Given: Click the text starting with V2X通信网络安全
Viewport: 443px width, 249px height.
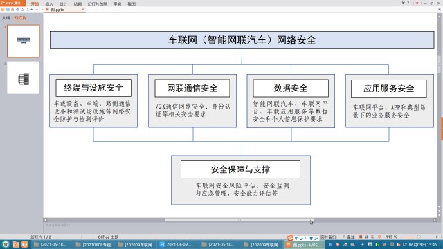Looking at the screenshot, I should point(193,111).
